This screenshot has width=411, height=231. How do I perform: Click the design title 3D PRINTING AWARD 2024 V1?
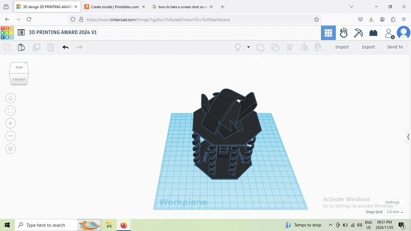[63, 32]
